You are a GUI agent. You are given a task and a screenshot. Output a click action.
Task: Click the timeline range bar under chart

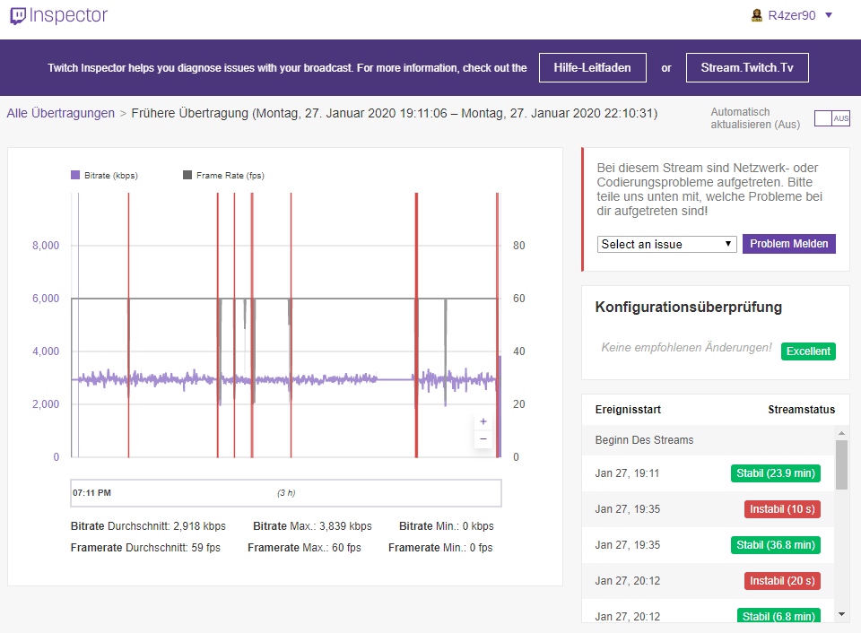click(x=286, y=493)
